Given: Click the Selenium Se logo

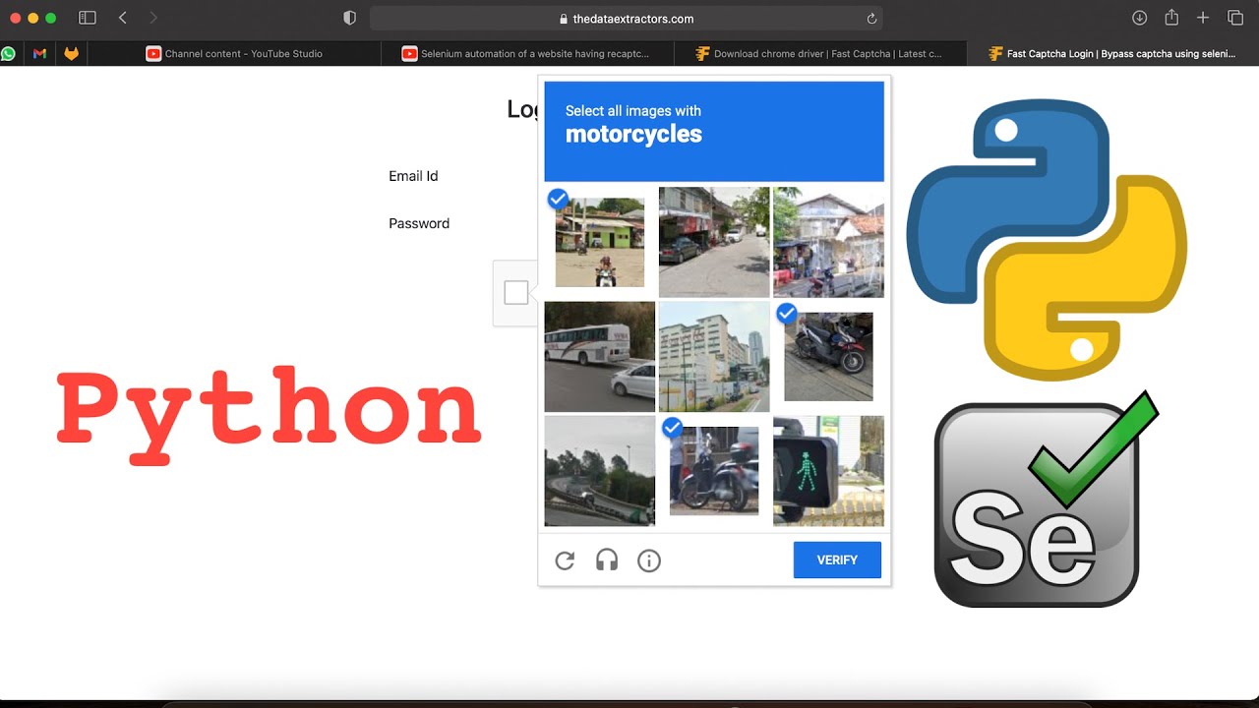Looking at the screenshot, I should 1046,500.
